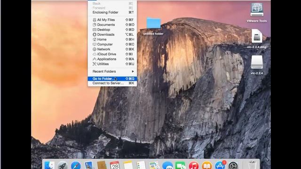Go to Documents via the menu
This screenshot has height=169, width=301.
click(x=112, y=25)
